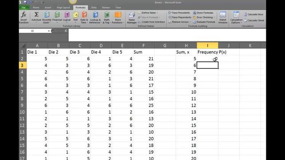
Task: Click Error Checking
Action: pyautogui.click(x=204, y=17)
